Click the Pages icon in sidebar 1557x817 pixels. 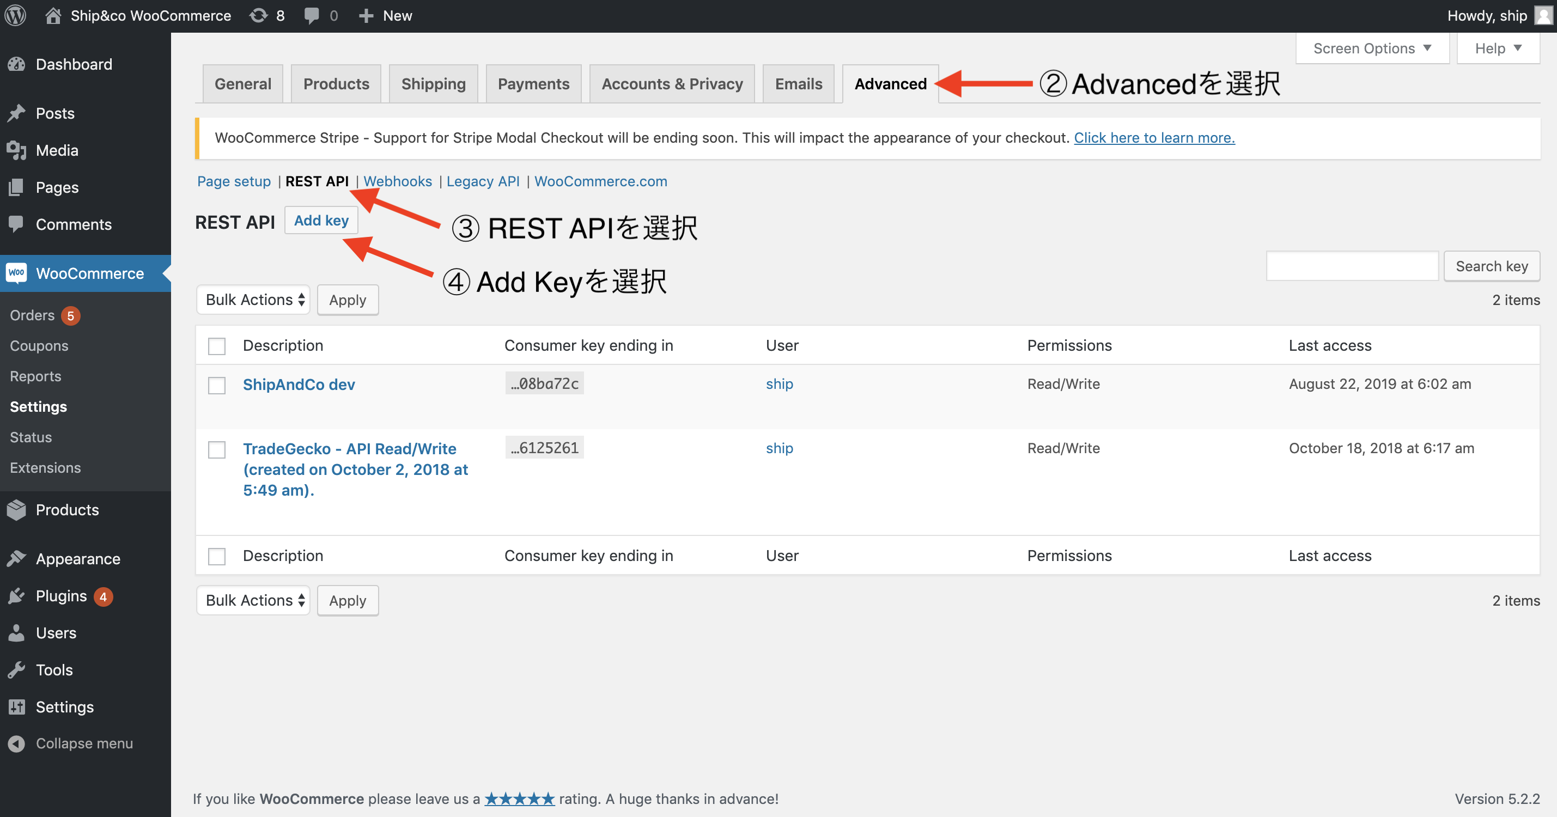[x=17, y=187]
